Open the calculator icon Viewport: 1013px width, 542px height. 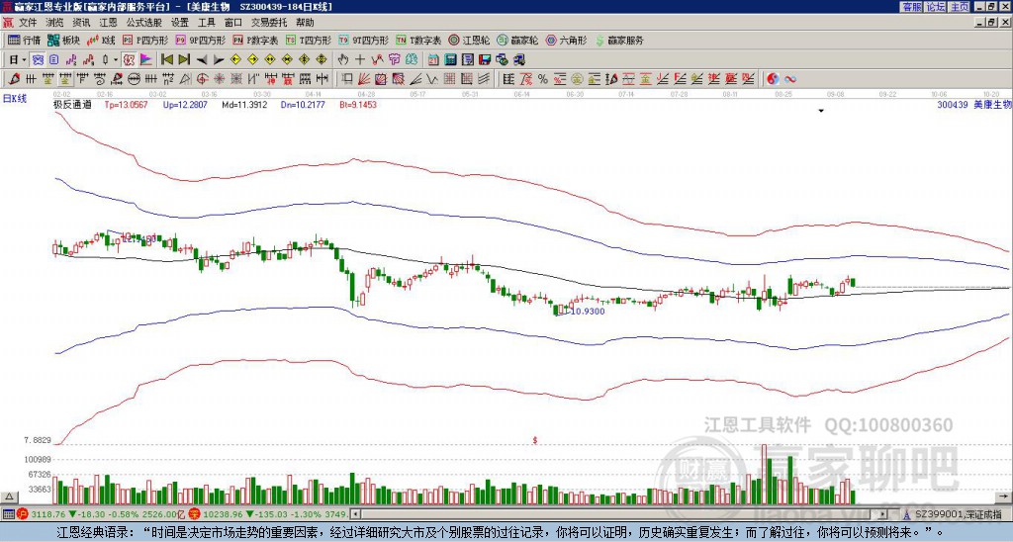click(450, 59)
